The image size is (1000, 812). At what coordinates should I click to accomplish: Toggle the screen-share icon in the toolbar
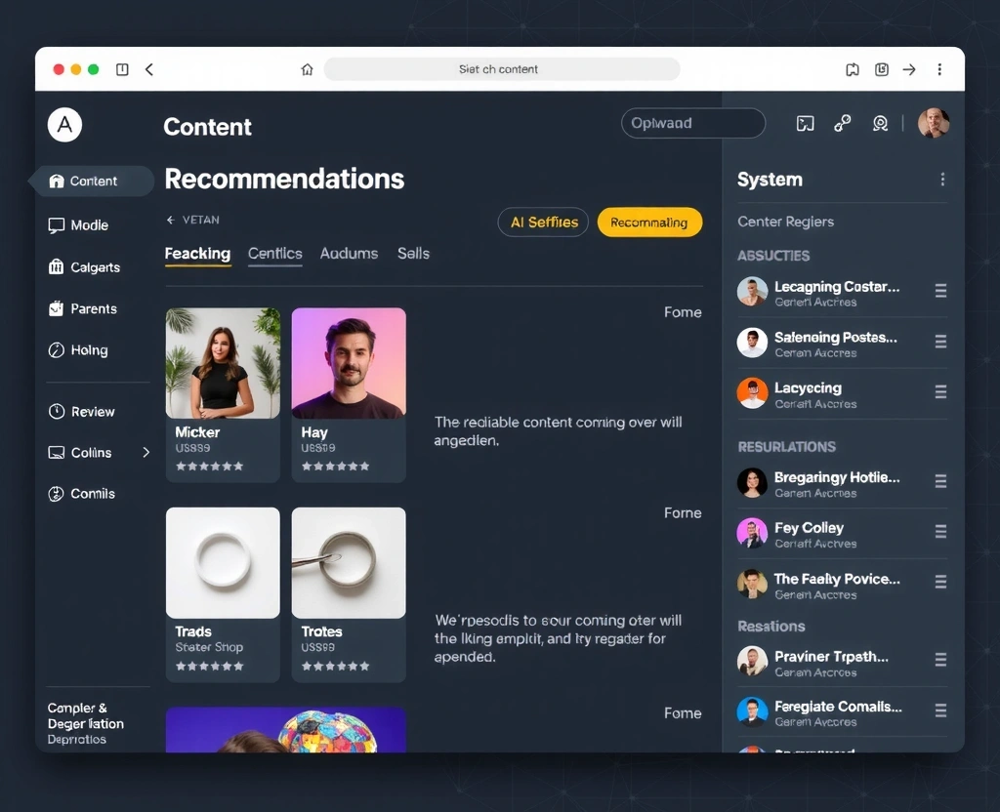click(804, 124)
